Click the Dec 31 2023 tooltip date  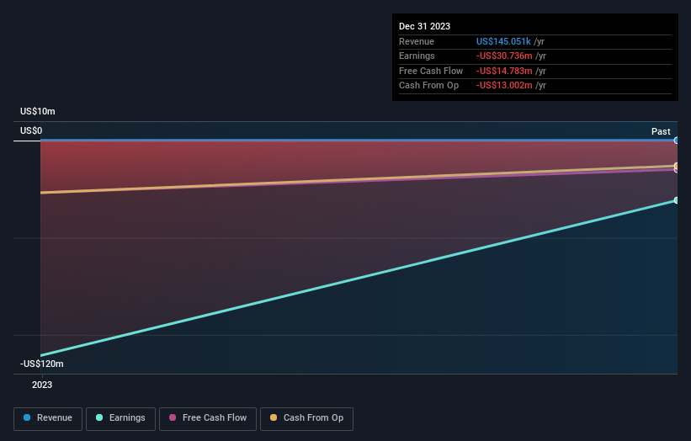pos(424,26)
